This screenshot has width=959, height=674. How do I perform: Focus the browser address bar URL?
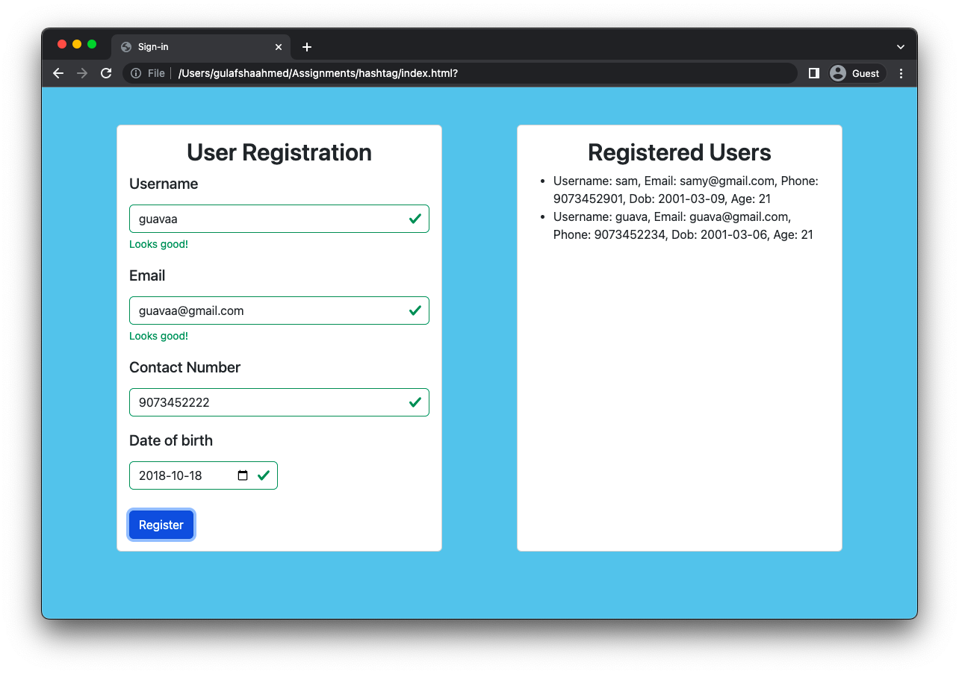tap(460, 73)
